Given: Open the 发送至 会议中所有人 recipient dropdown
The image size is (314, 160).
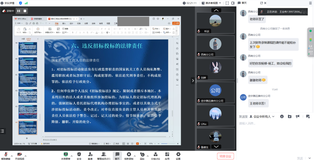Looking at the screenshot, I should click(x=264, y=117).
